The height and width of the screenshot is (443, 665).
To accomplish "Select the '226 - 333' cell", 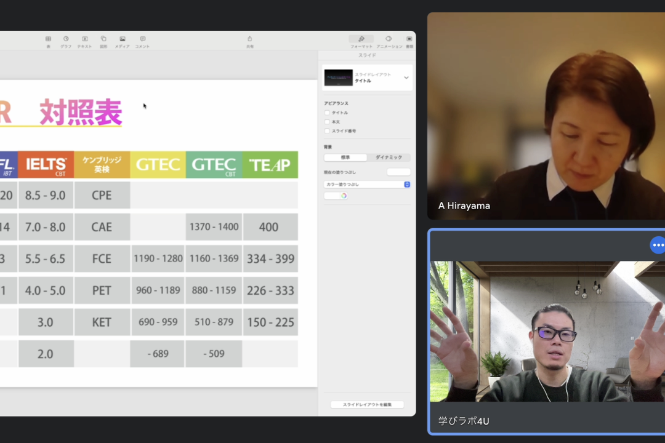I will click(x=270, y=291).
